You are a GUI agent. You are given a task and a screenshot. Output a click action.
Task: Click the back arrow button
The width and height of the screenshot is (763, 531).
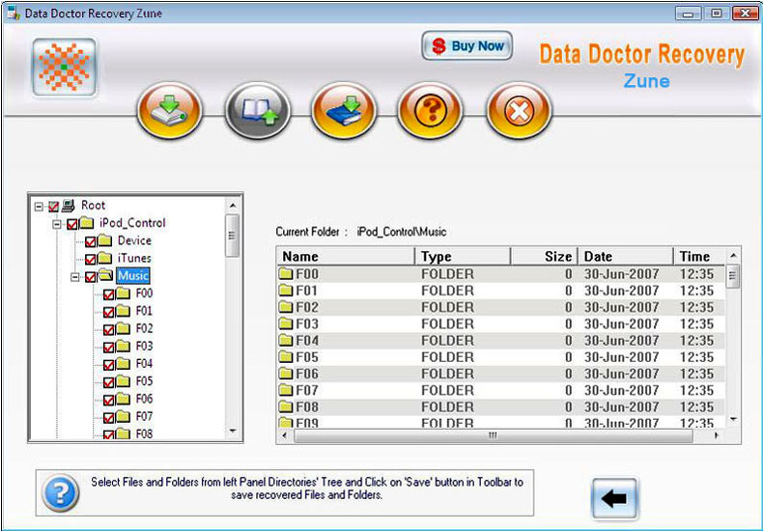614,498
